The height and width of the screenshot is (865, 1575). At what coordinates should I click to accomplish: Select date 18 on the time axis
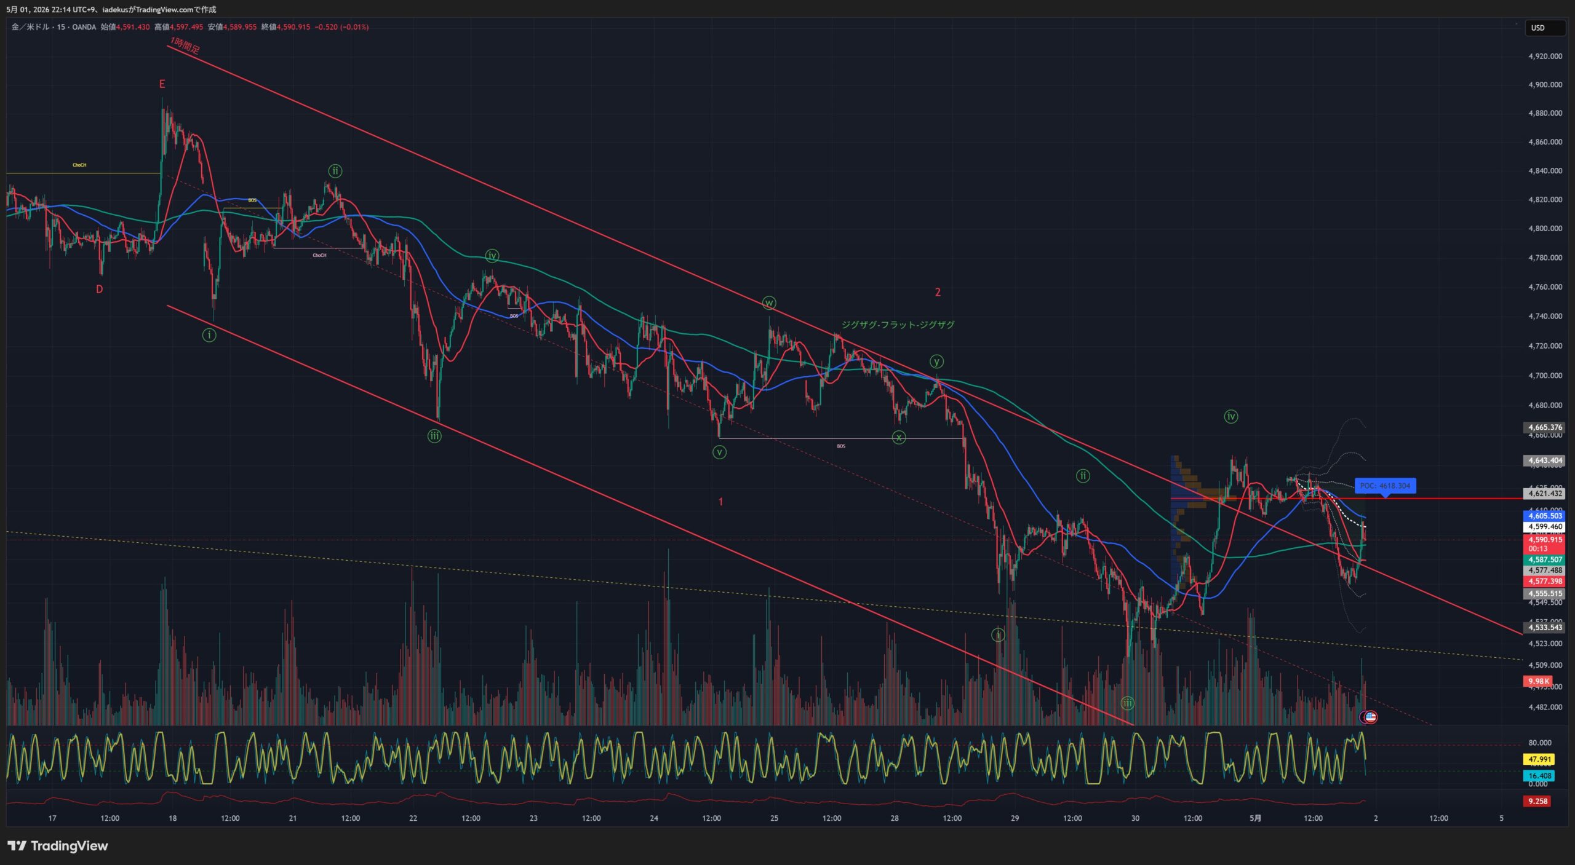[x=173, y=818]
